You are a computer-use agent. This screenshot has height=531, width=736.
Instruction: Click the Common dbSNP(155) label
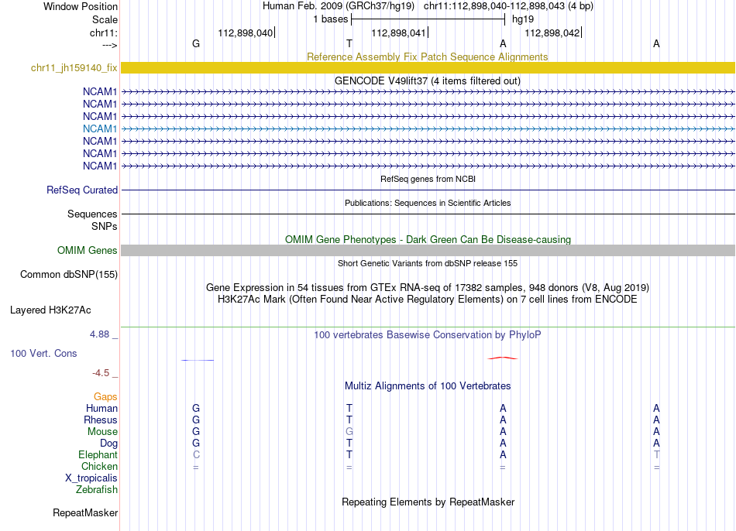pyautogui.click(x=68, y=275)
